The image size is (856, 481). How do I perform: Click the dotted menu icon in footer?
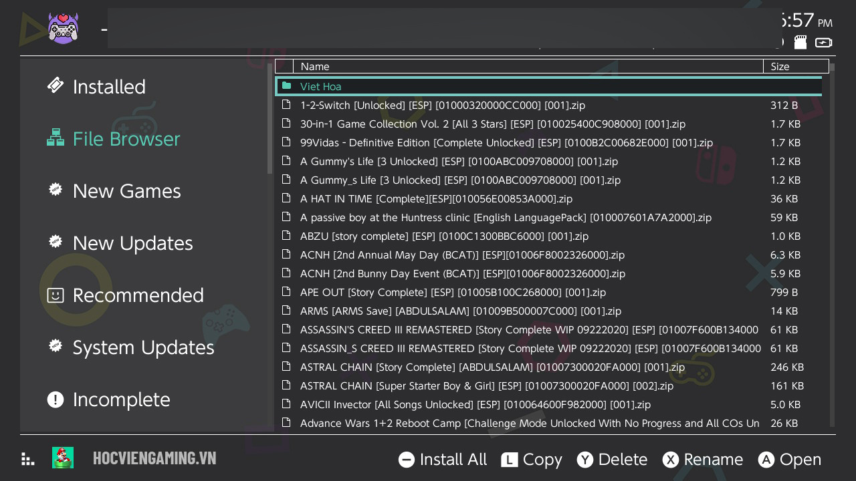(27, 458)
